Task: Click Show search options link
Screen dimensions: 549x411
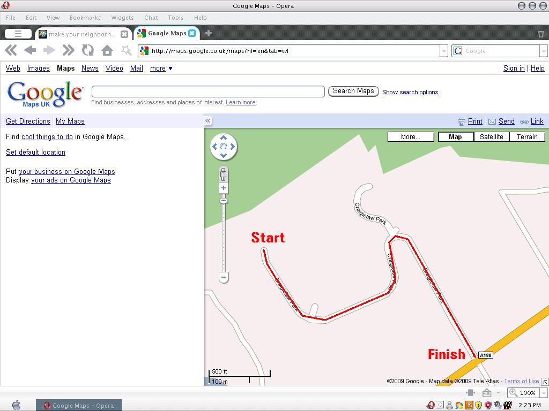Action: 410,92
